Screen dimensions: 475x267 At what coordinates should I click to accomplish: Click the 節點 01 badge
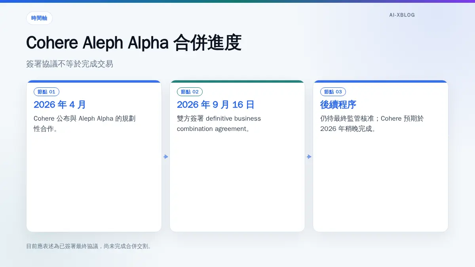pos(46,92)
